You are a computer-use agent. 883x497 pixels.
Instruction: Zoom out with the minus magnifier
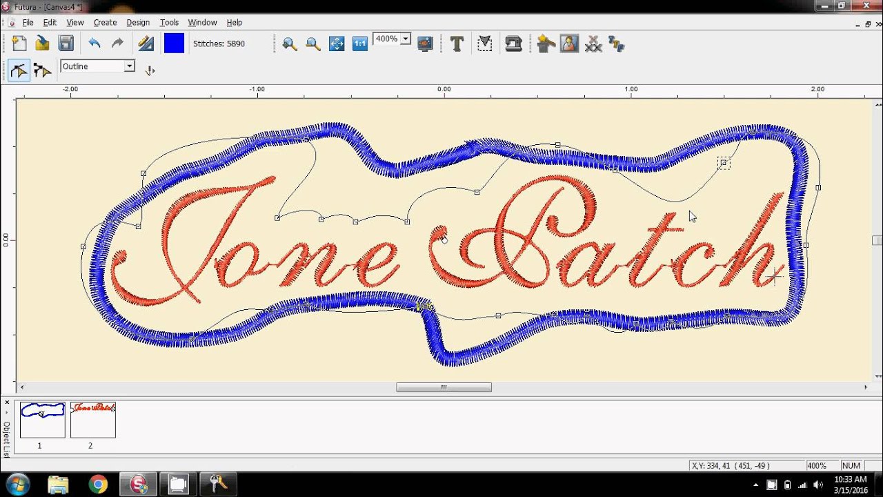pos(313,43)
